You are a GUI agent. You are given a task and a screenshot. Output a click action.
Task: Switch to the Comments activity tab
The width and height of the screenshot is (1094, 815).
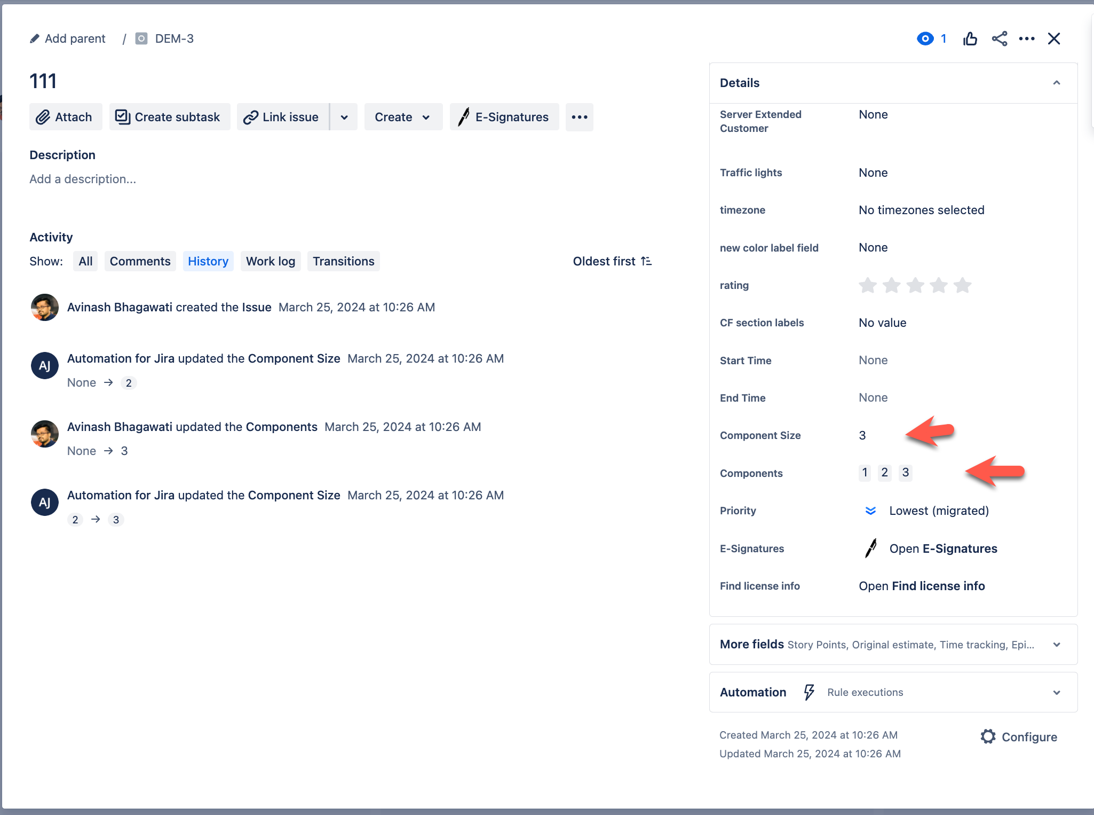pyautogui.click(x=140, y=261)
